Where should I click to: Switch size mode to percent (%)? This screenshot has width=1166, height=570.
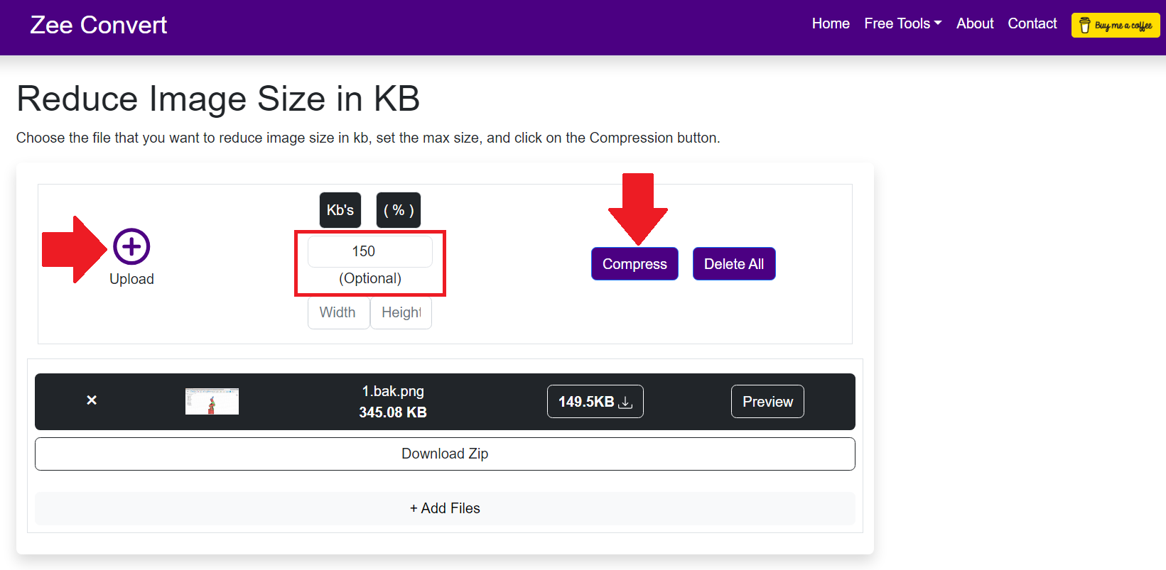(x=399, y=210)
